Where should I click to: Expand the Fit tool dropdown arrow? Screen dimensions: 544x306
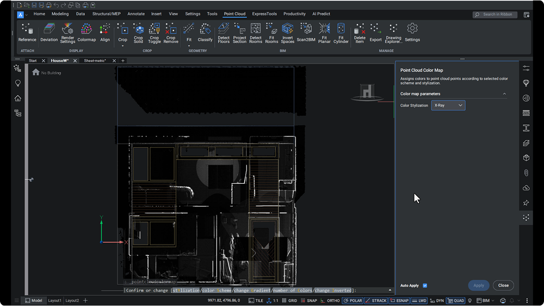[189, 45]
